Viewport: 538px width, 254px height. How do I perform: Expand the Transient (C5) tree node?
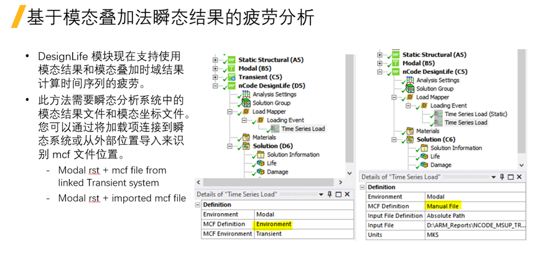pyautogui.click(x=215, y=77)
